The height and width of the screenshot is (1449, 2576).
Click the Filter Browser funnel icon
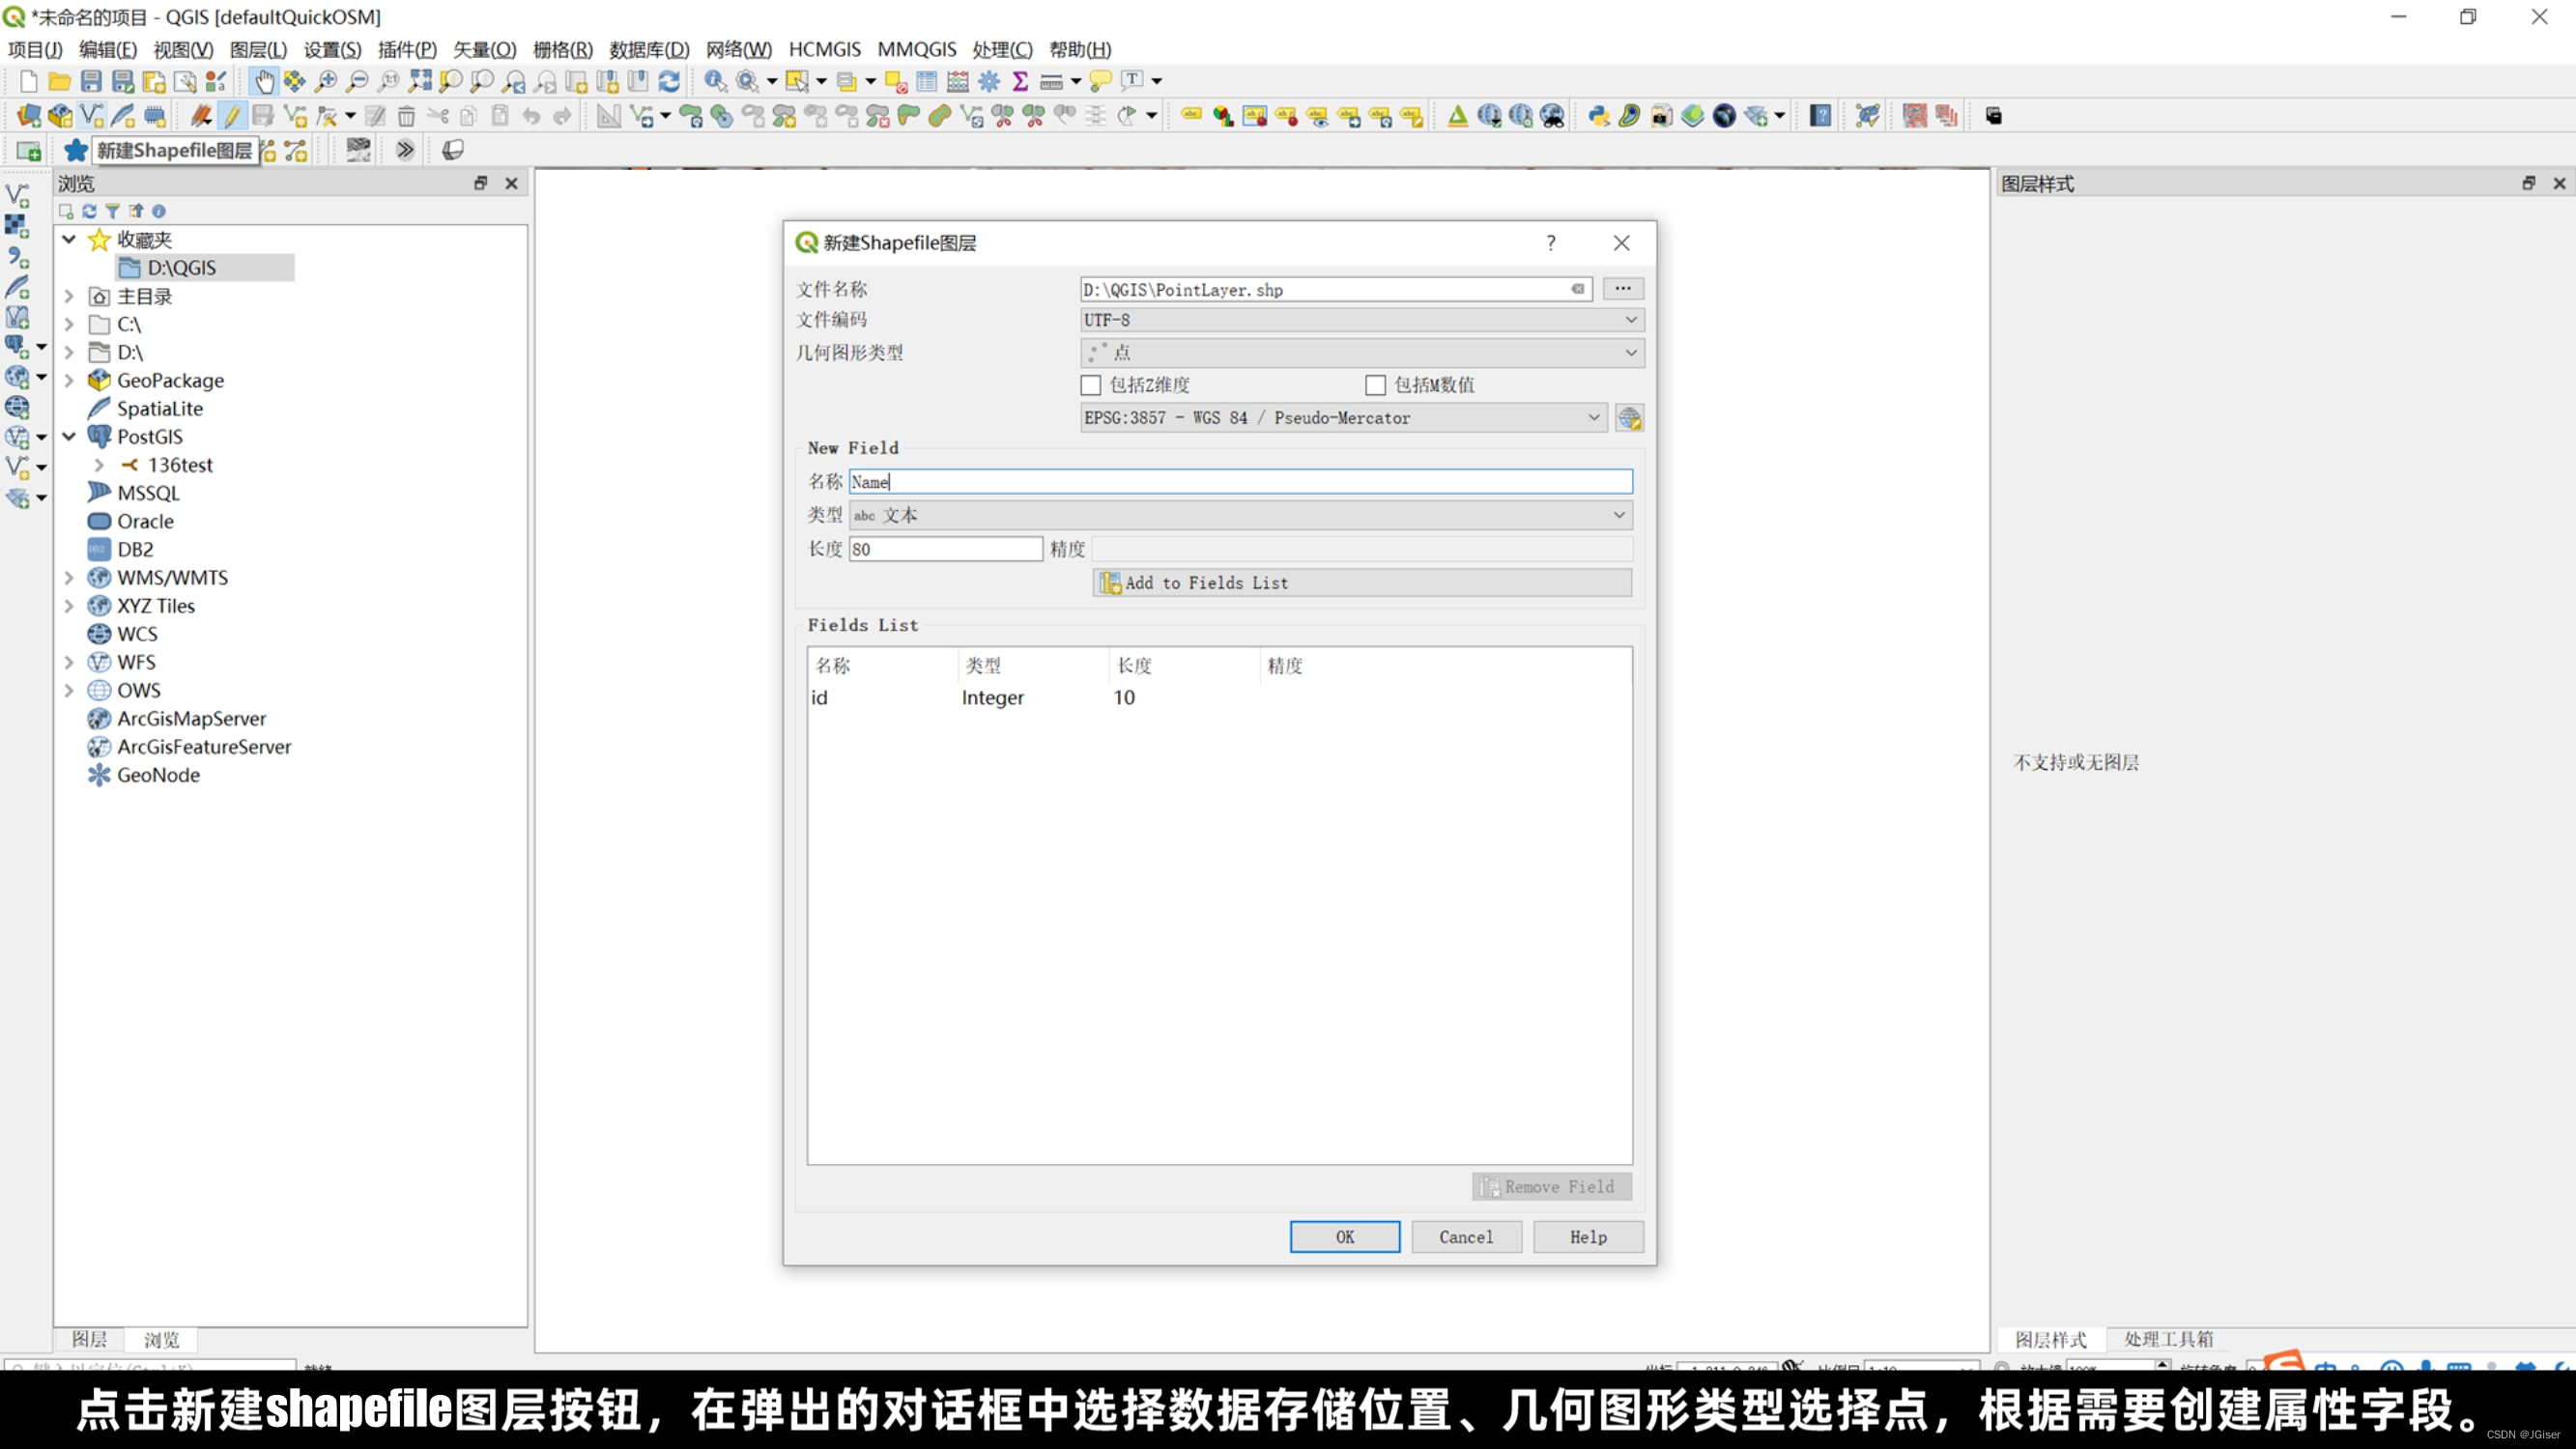[112, 211]
